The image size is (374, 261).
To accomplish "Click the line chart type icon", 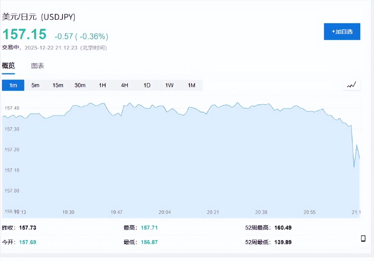I will [x=352, y=85].
